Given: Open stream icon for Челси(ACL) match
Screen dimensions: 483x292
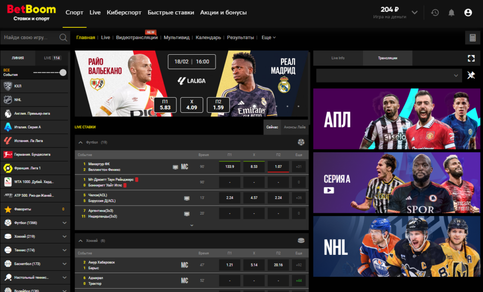Looking at the screenshot, I should (x=187, y=198).
